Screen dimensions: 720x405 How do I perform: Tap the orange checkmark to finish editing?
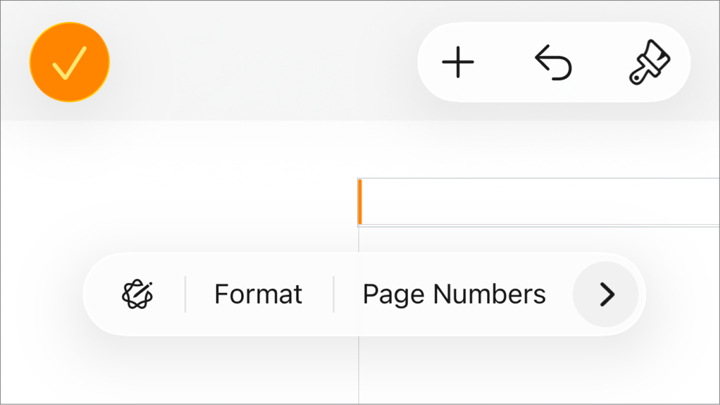pyautogui.click(x=69, y=62)
